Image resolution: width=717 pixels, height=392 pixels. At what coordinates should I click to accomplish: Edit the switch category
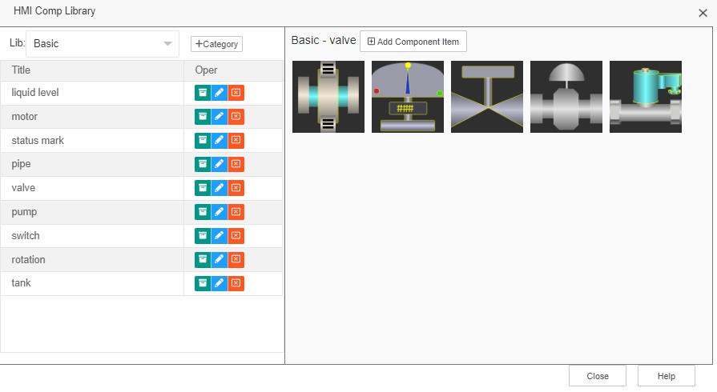click(x=220, y=236)
